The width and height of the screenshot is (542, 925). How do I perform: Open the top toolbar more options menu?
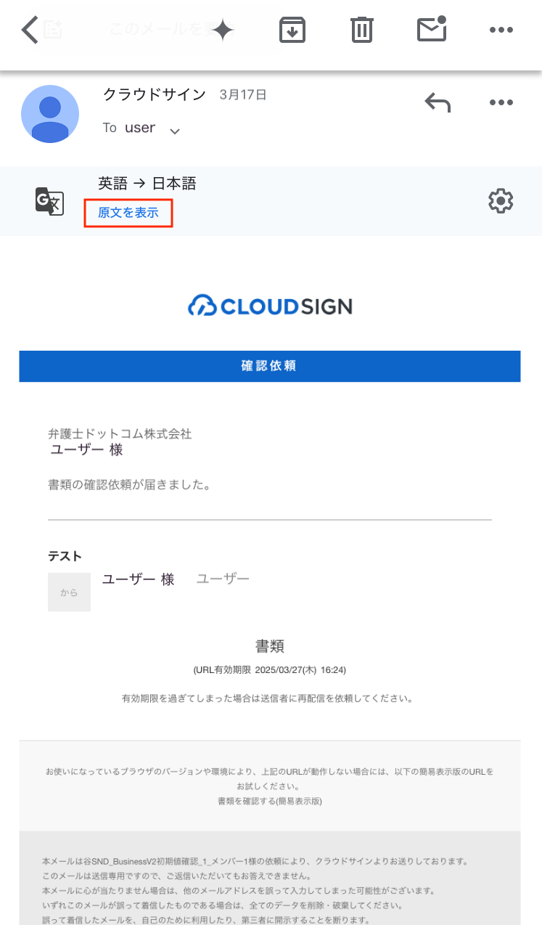tap(501, 30)
